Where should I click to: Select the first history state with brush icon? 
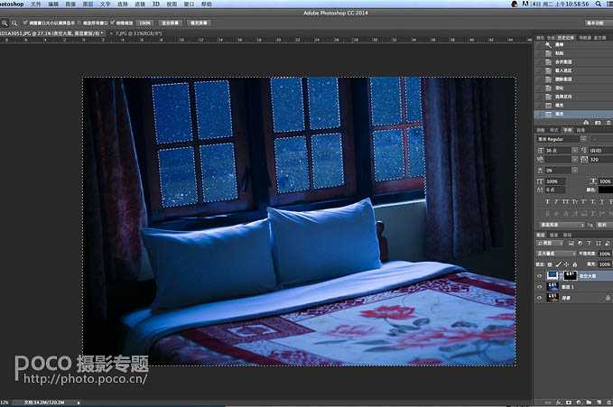(573, 44)
